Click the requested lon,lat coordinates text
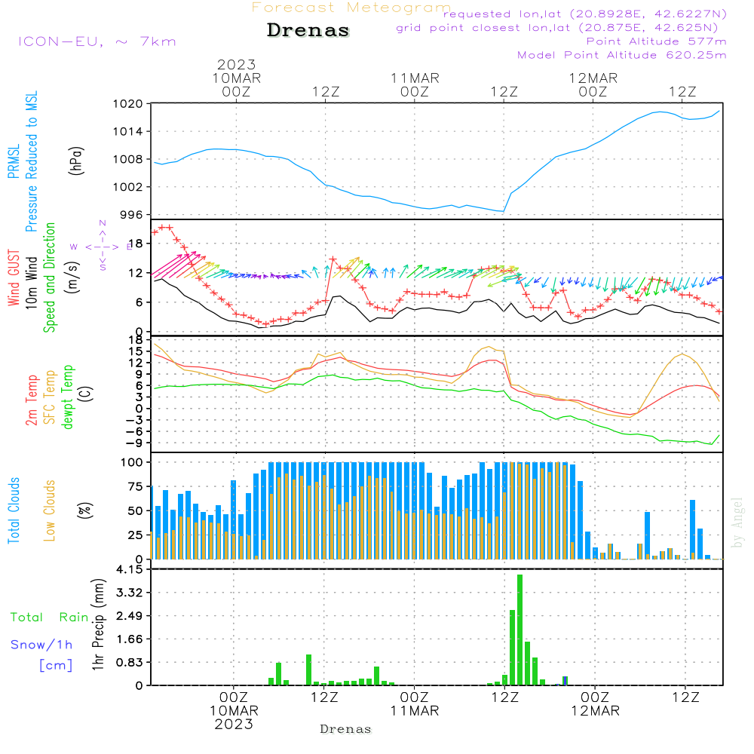Image resolution: width=754 pixels, height=754 pixels. tap(585, 14)
